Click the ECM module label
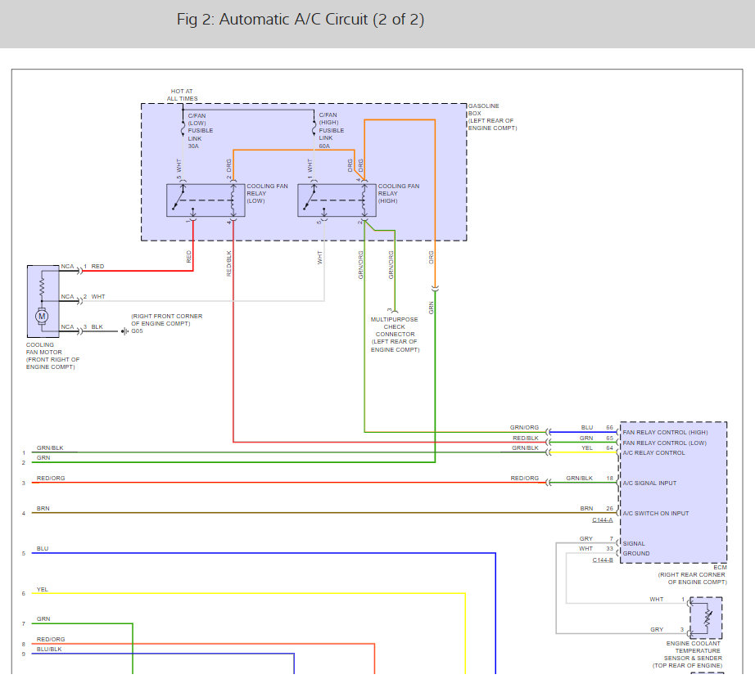 [721, 567]
